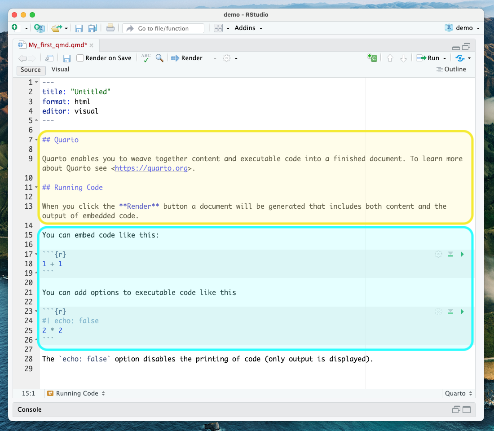Click the save all documents icon
The width and height of the screenshot is (494, 431).
(x=93, y=28)
